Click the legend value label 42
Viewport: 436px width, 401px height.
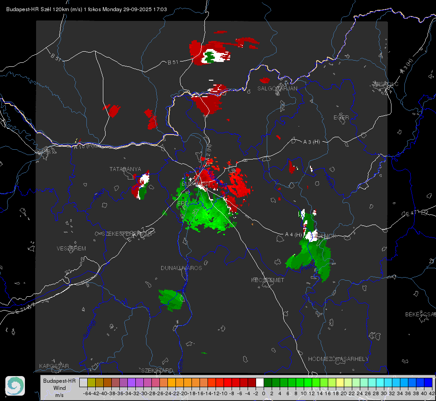tap(432, 393)
